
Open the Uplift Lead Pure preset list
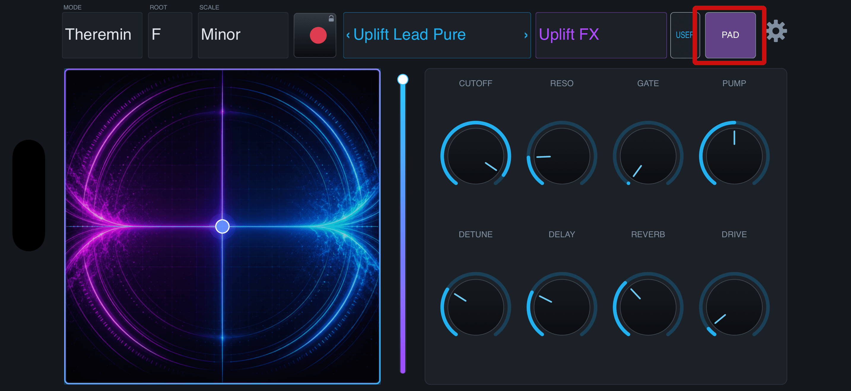(x=437, y=35)
